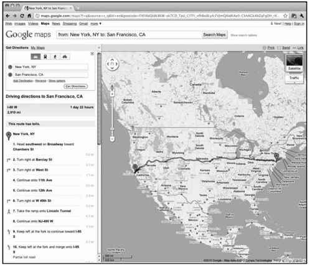Expand the more layers arrow under Traffic
Viewport: 312px width, 266px height.
pos(295,83)
